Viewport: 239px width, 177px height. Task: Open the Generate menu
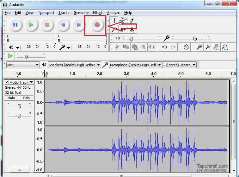click(x=81, y=13)
